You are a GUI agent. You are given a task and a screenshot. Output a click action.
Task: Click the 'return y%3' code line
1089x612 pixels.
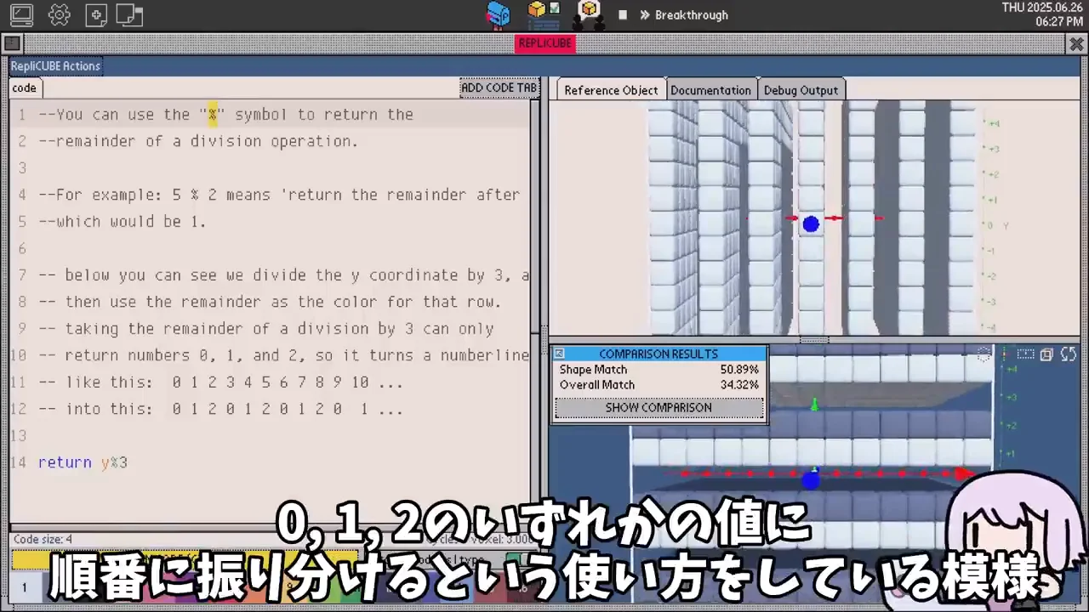click(x=83, y=462)
